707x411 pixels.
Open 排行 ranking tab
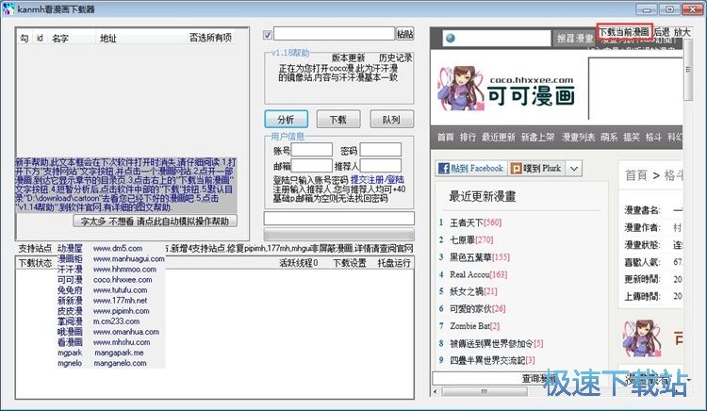(468, 137)
